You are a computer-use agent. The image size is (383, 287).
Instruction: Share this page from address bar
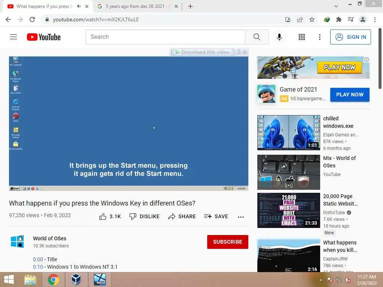click(x=300, y=19)
